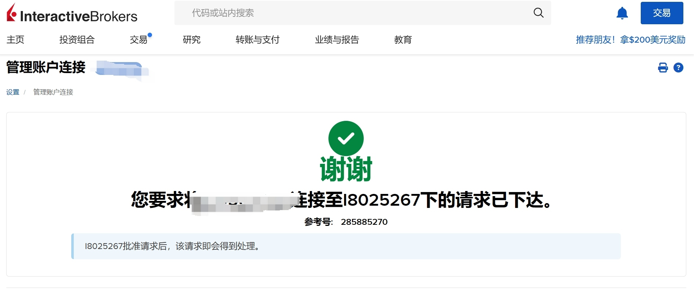
Task: Click the reference number 285885270
Action: tap(364, 222)
